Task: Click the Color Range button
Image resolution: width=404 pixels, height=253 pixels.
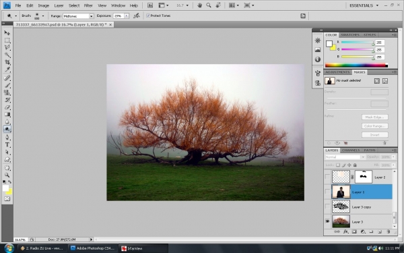Action: click(x=375, y=126)
